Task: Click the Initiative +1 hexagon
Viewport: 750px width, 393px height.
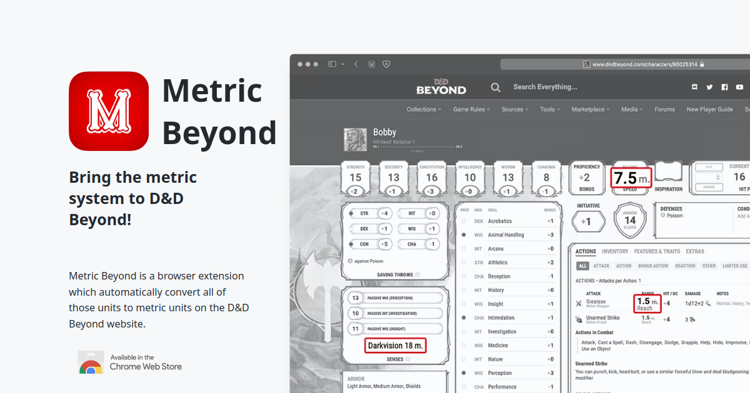Action: pos(588,221)
